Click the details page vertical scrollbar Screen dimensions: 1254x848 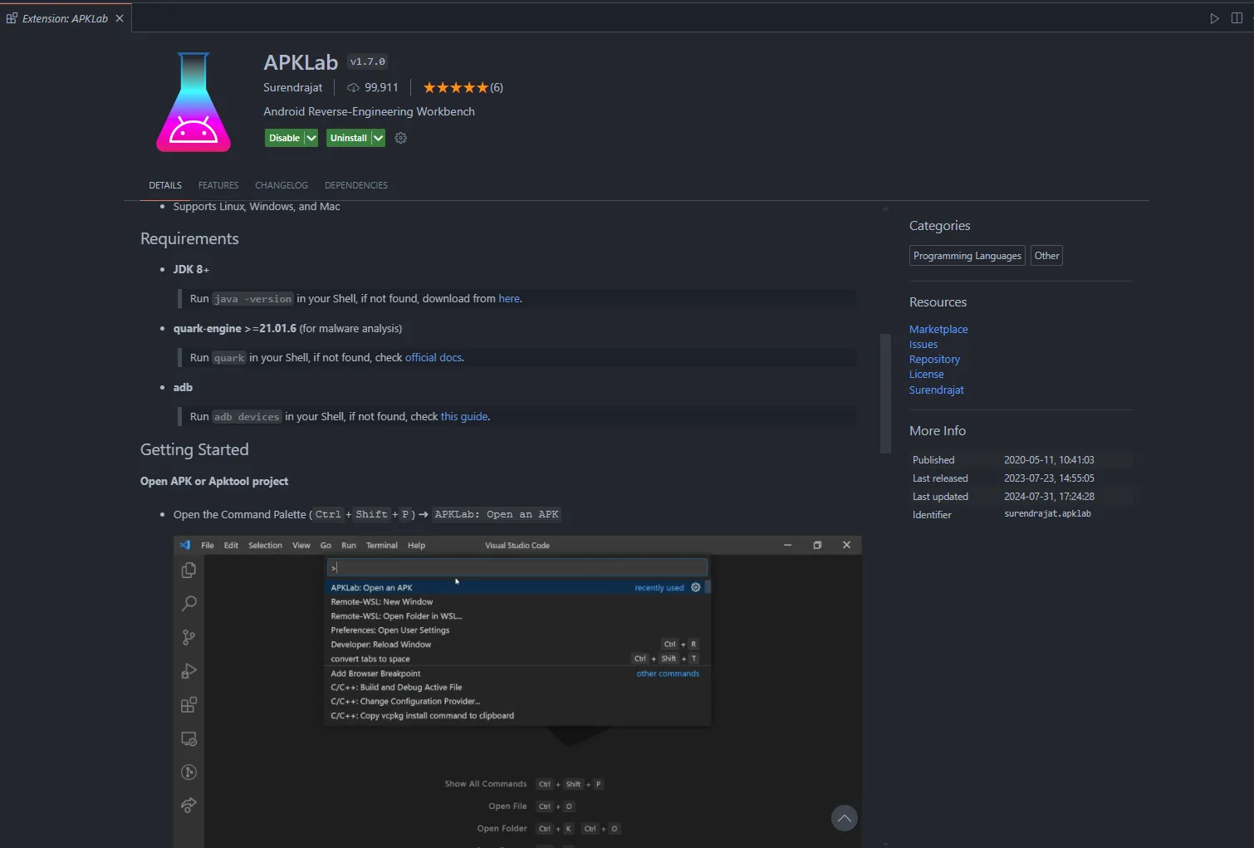tap(885, 393)
